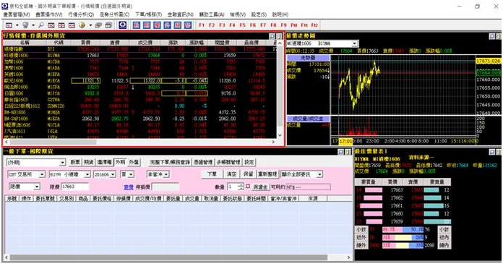Click the 憑證管理 button
Image resolution: width=503 pixels, height=264 pixels.
point(203,162)
